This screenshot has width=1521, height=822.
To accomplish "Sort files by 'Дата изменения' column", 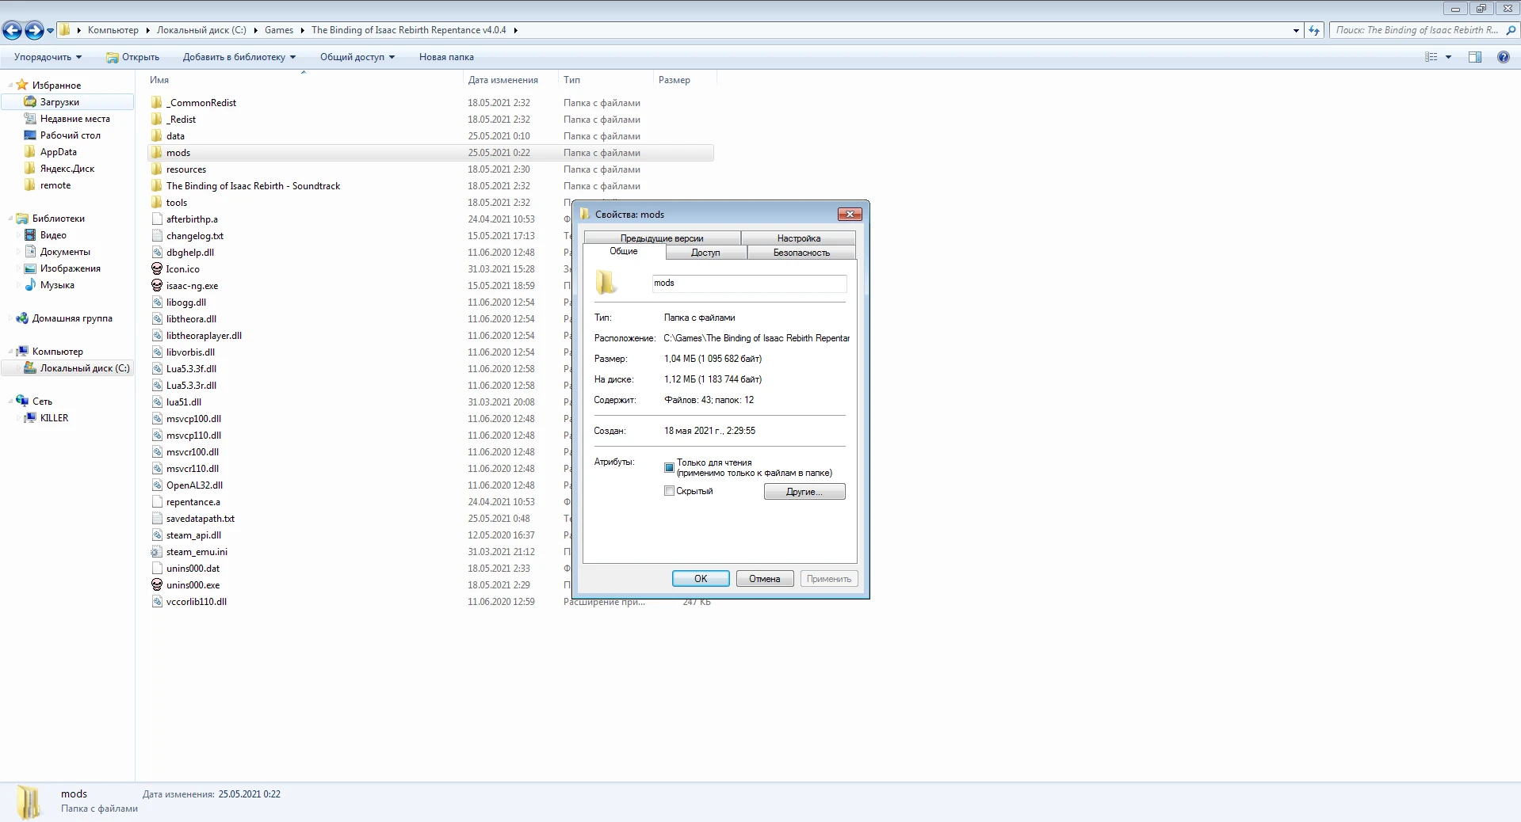I will coord(510,80).
